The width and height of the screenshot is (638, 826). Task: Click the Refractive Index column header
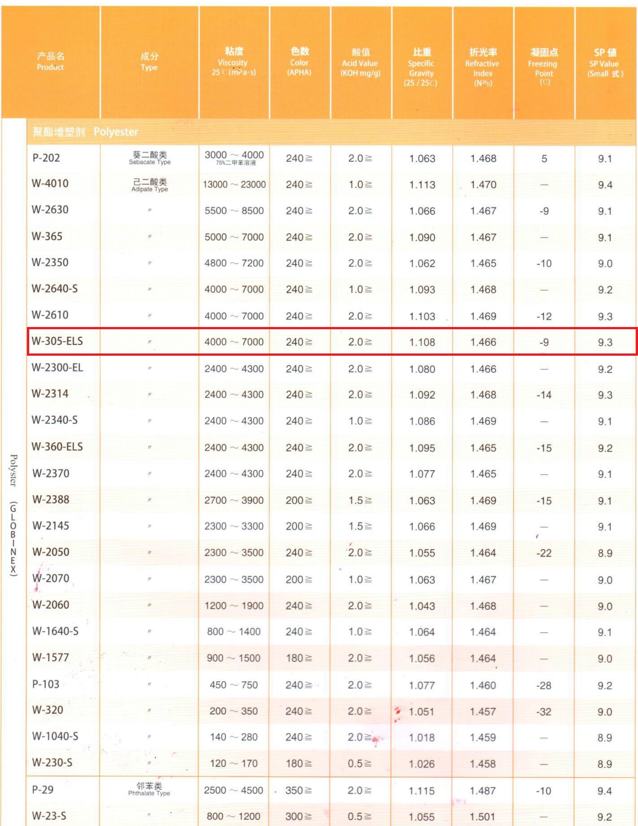[483, 66]
